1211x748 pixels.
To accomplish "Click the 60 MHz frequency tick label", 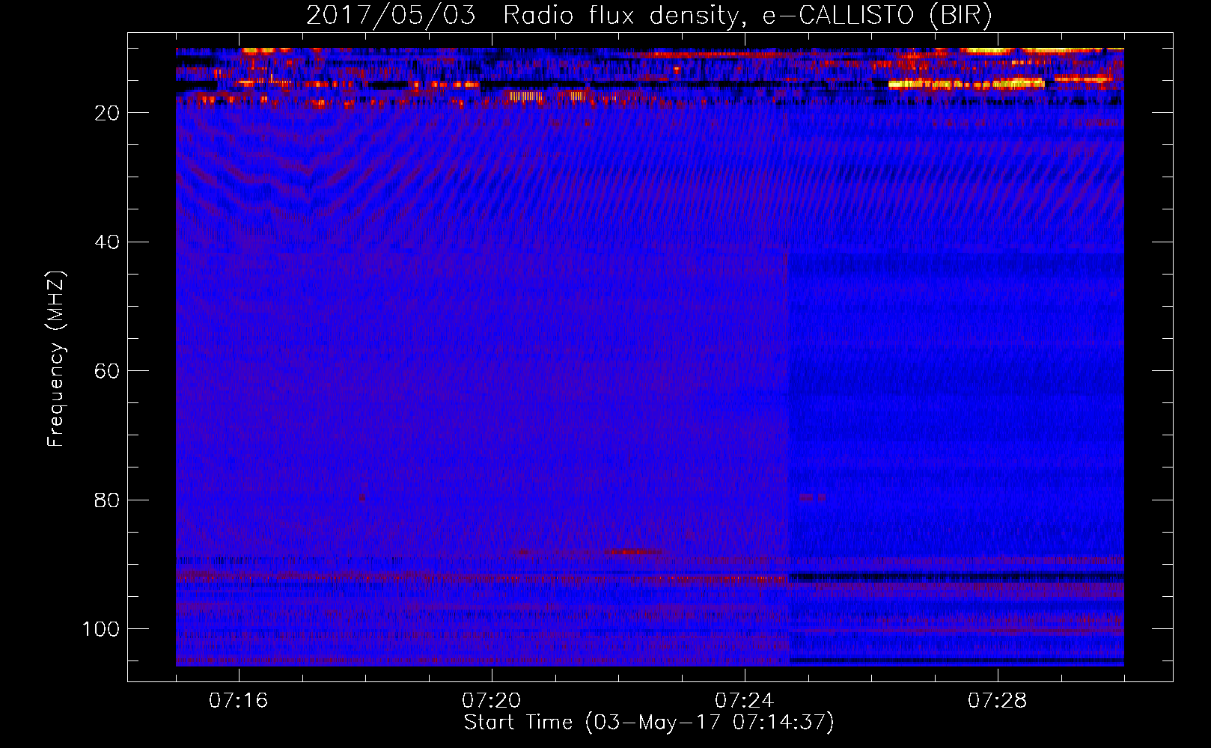I will [108, 371].
